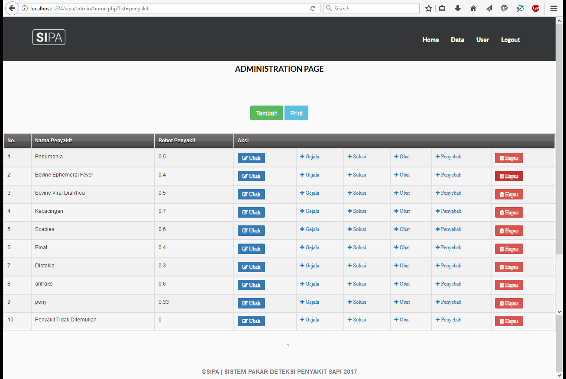Open the Firefox hamburger menu
The width and height of the screenshot is (566, 379).
554,8
